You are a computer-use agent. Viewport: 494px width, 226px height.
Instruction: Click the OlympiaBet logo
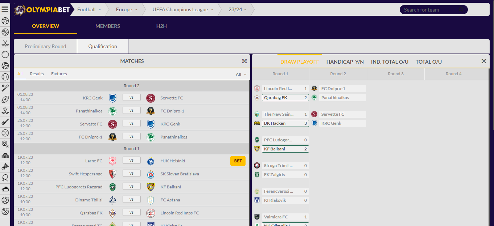(x=42, y=10)
